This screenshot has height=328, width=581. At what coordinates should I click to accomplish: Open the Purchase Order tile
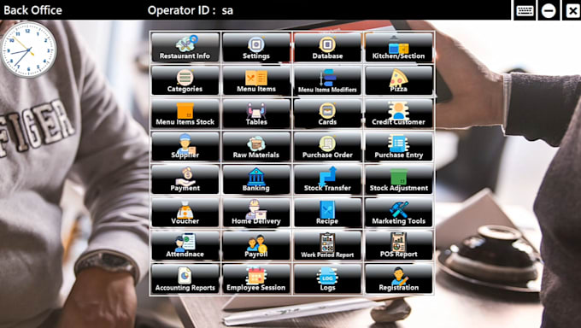pos(327,146)
